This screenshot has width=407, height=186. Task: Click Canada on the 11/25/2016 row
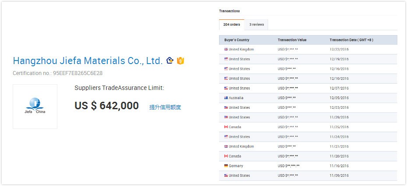tap(235, 127)
